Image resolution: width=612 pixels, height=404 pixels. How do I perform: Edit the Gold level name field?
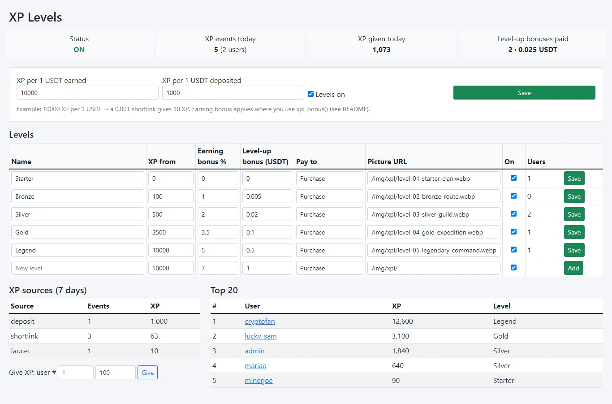tap(78, 232)
